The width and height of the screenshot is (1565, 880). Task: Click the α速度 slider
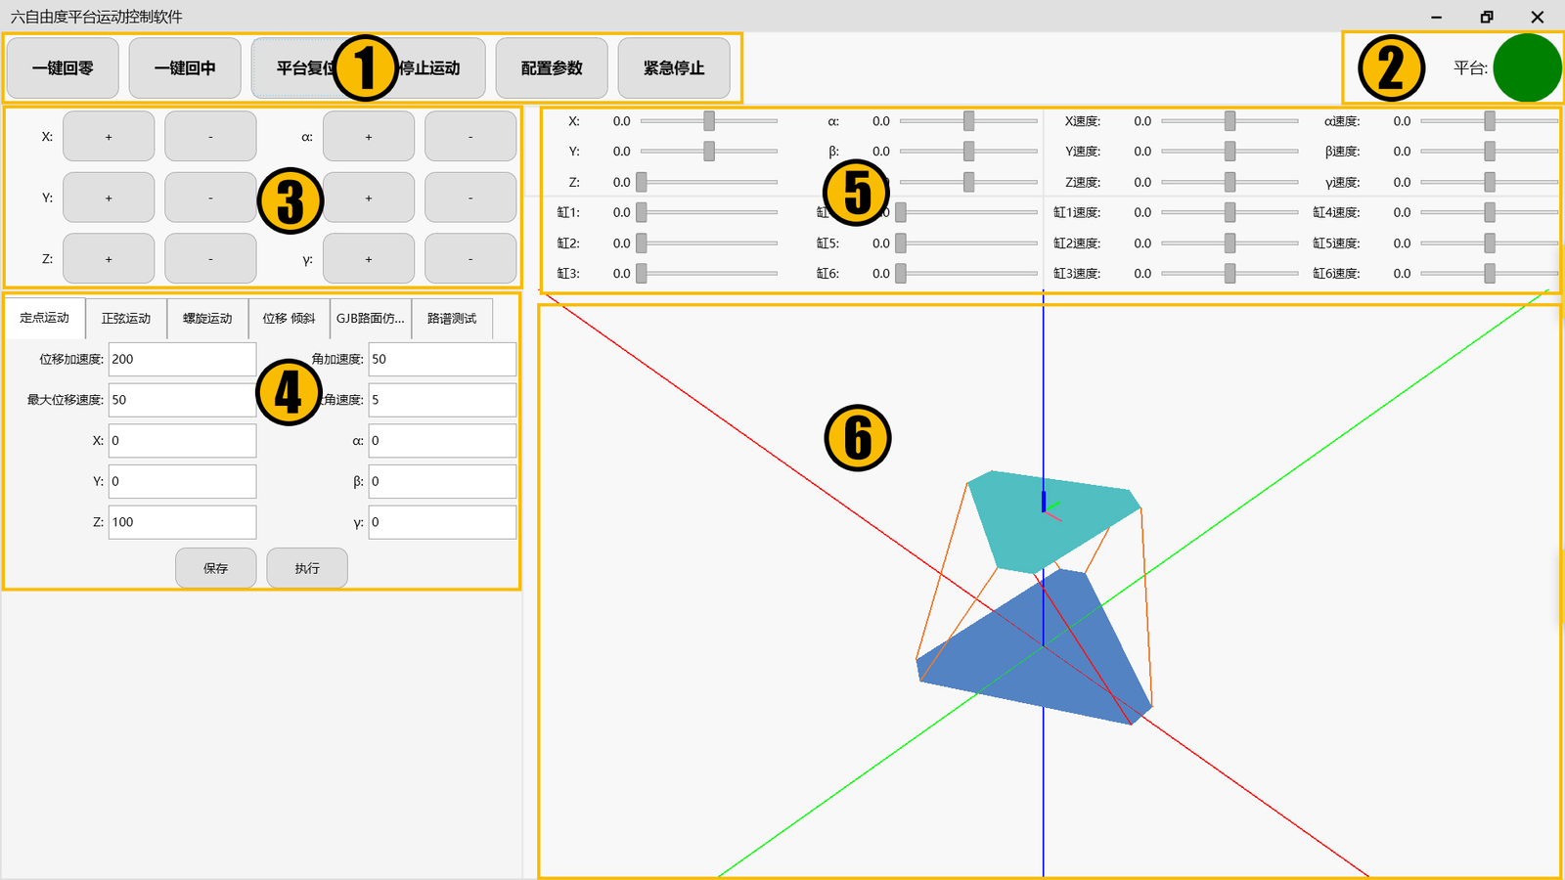(x=1489, y=121)
